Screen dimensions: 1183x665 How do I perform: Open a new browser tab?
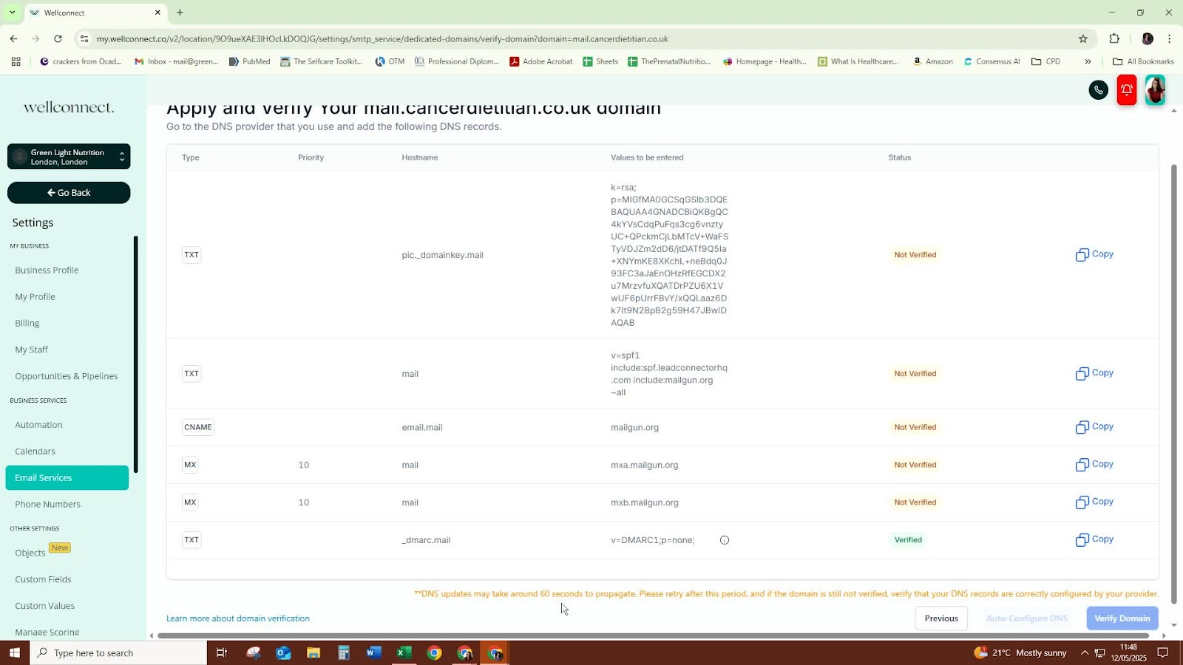tap(180, 13)
